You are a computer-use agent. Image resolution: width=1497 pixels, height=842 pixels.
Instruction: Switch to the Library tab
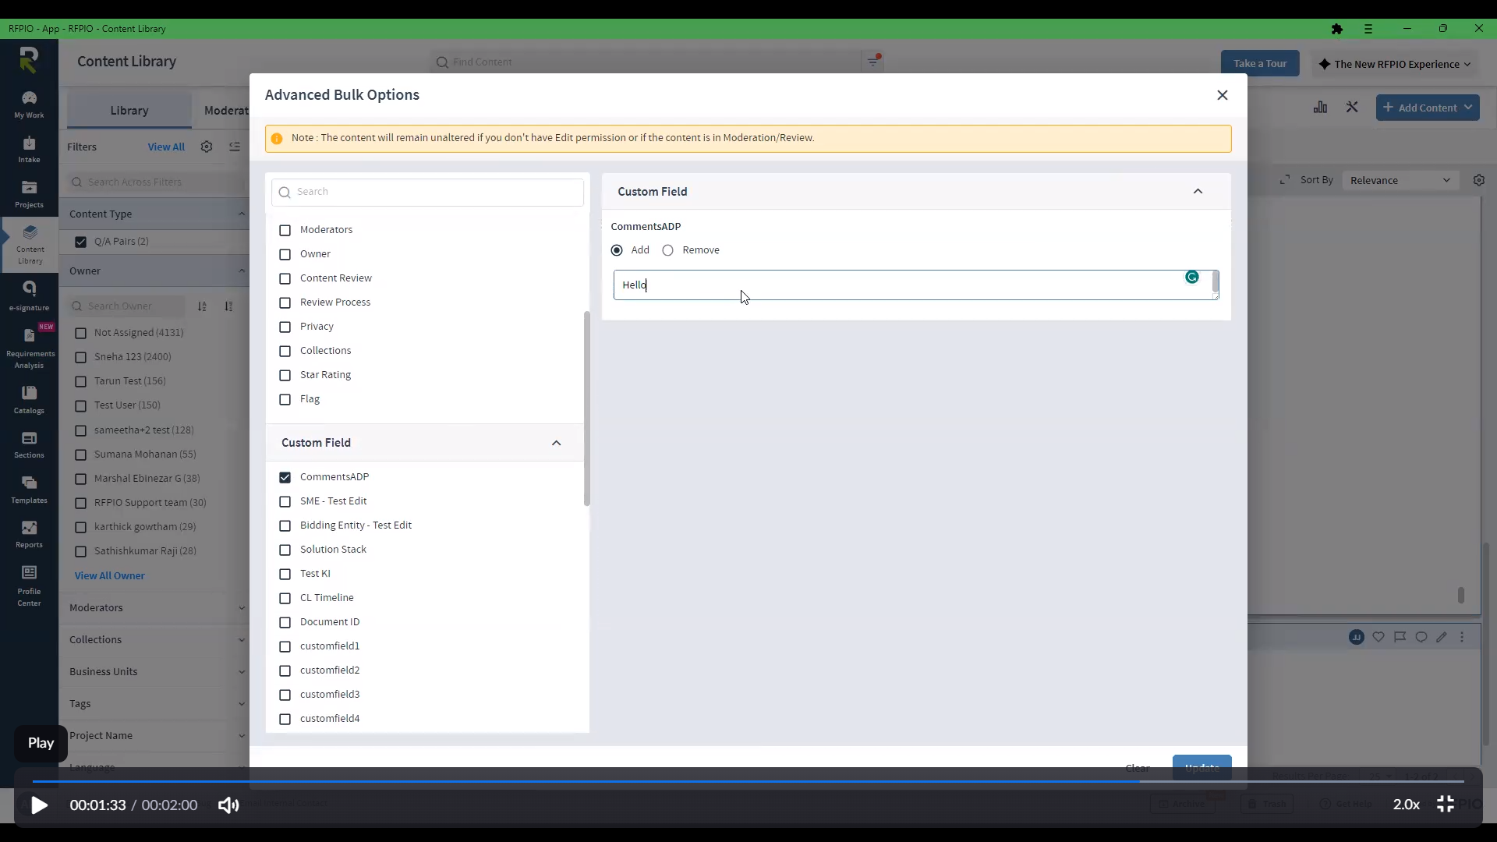[129, 111]
